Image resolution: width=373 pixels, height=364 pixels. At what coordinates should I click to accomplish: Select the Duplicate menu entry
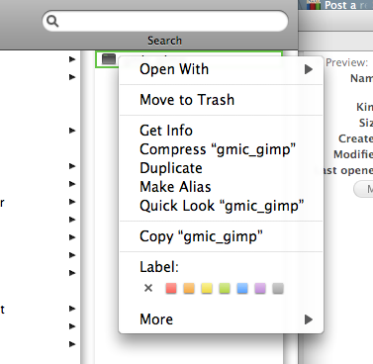pos(221,168)
